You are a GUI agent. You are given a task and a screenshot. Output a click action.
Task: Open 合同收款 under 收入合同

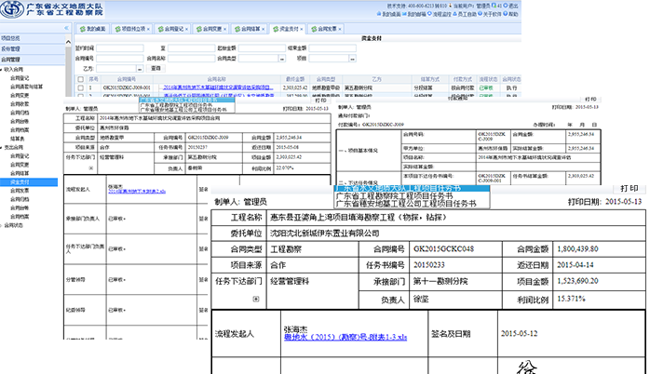pyautogui.click(x=20, y=104)
